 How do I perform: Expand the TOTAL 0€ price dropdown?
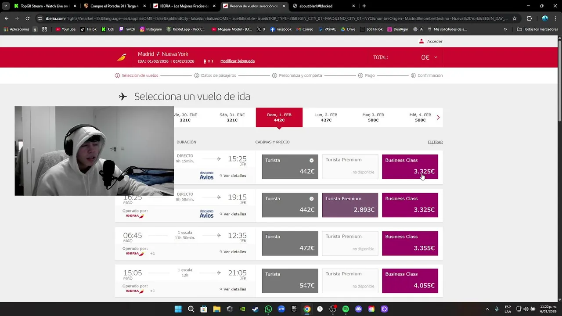coord(436,57)
